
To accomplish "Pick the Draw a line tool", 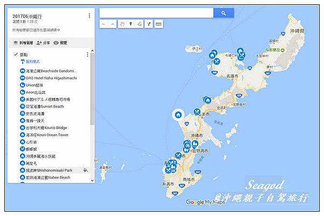I will click(139, 24).
